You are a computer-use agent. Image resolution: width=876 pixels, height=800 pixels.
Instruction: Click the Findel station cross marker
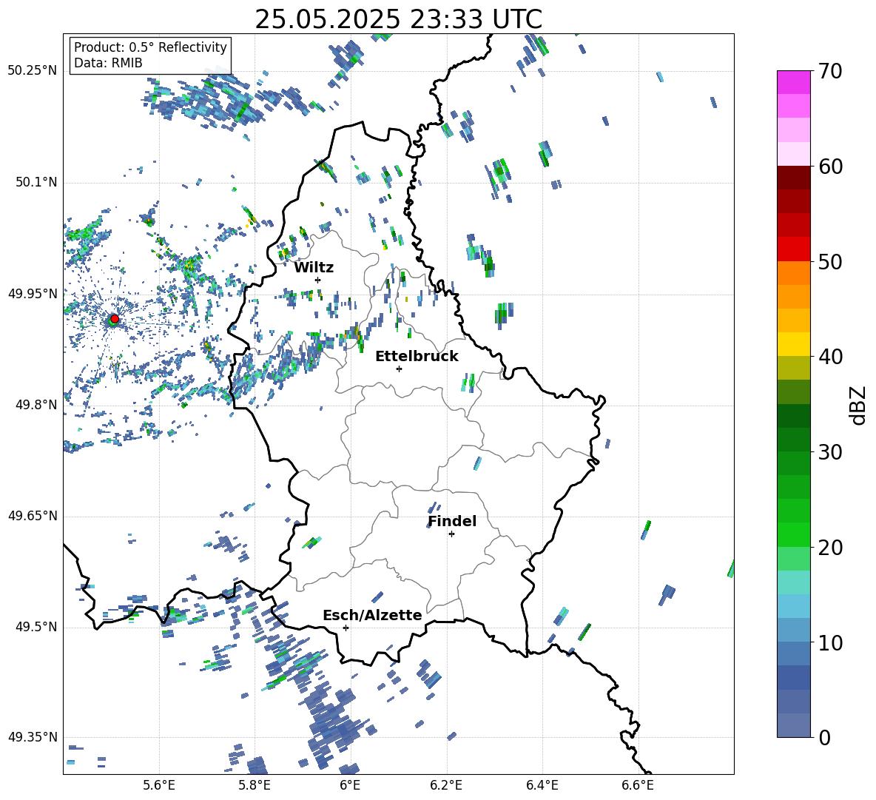pyautogui.click(x=451, y=534)
